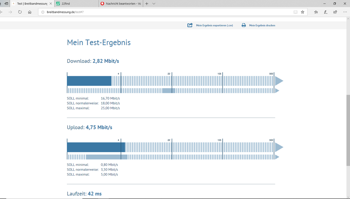Go to browser home page icon
The image size is (350, 199).
click(x=30, y=12)
